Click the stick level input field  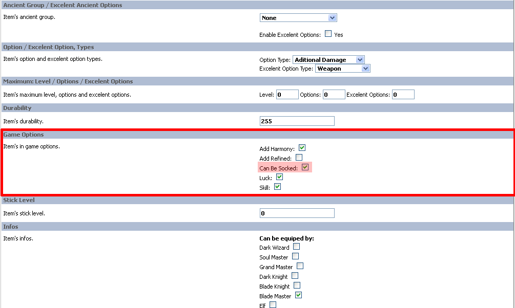(x=297, y=213)
